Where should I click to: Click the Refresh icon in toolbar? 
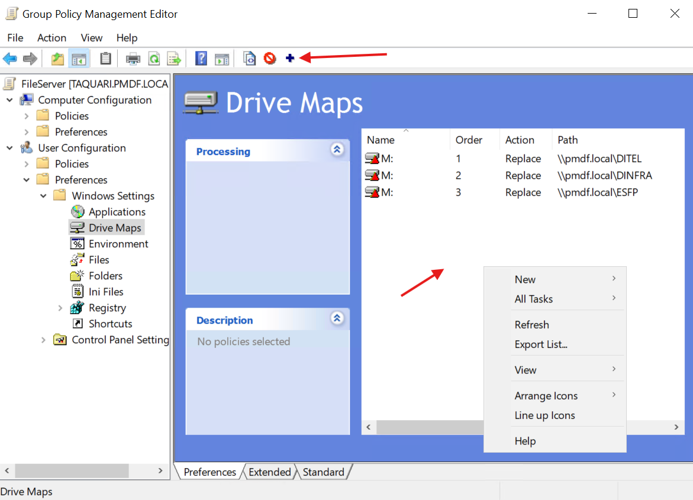tap(154, 59)
